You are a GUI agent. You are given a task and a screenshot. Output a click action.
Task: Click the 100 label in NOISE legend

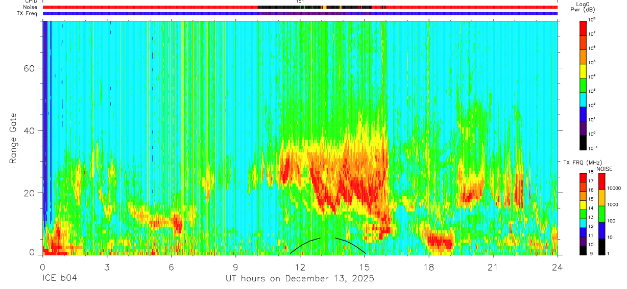(x=611, y=221)
